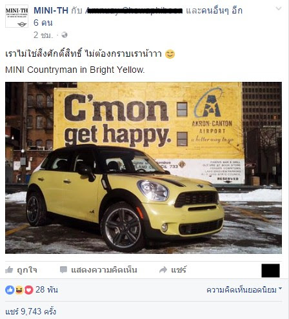Click the 28 thousand reactions count

[46, 289]
